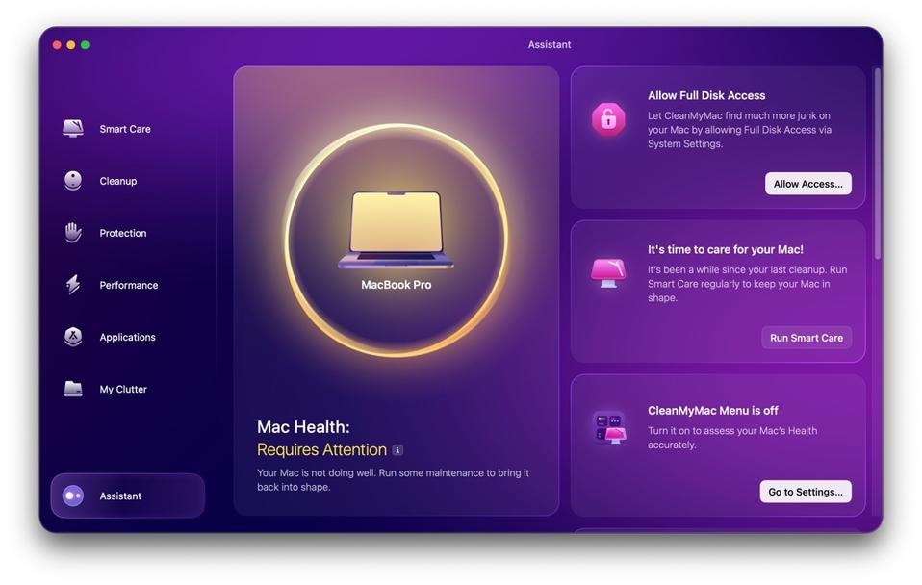Open the Performance lightning bolt icon
This screenshot has height=585, width=922.
pyautogui.click(x=73, y=285)
